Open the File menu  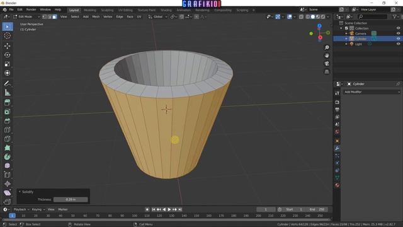coord(11,9)
